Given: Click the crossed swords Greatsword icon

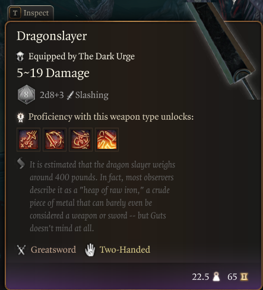Looking at the screenshot, I should [x=21, y=250].
